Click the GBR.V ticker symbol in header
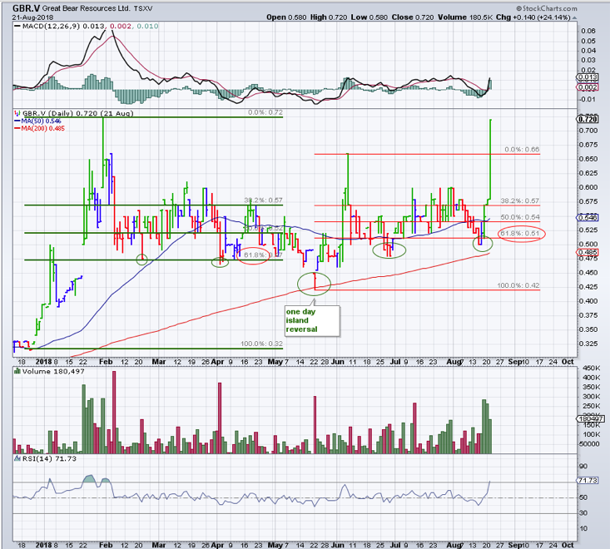610x549 pixels. [x=26, y=8]
